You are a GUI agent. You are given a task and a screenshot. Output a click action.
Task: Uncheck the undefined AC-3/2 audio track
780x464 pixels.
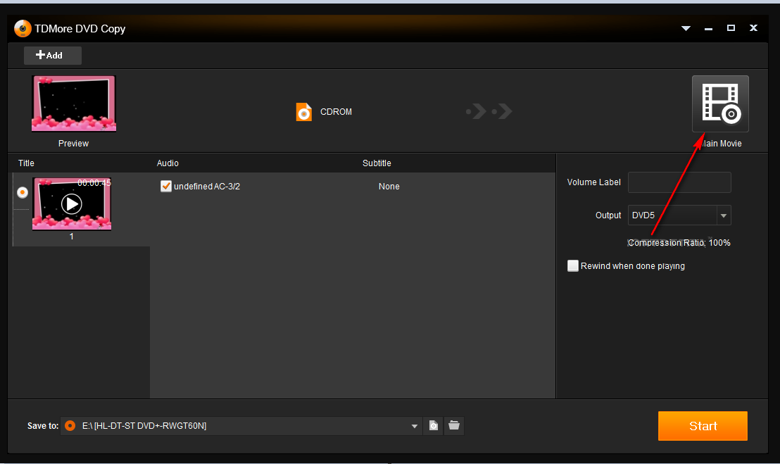[x=166, y=186]
